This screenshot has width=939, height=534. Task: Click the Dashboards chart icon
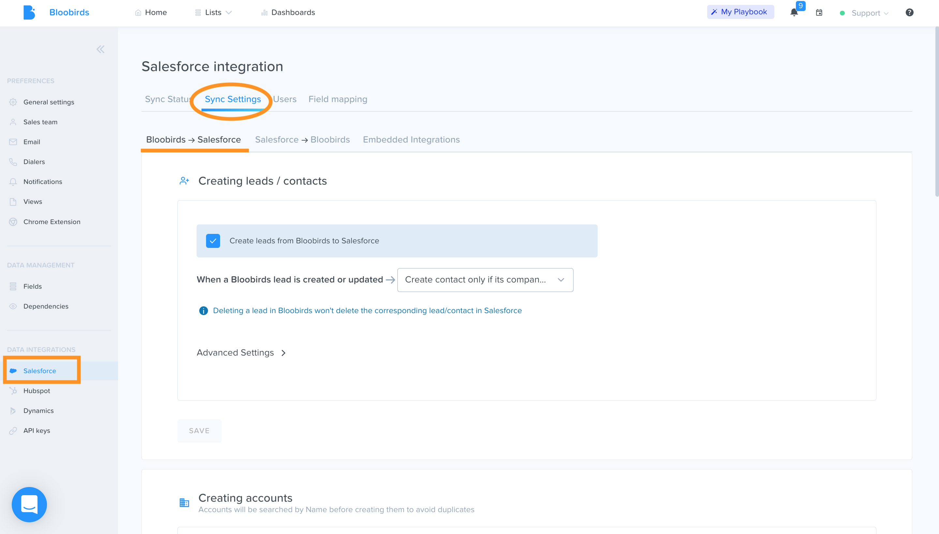click(x=264, y=13)
